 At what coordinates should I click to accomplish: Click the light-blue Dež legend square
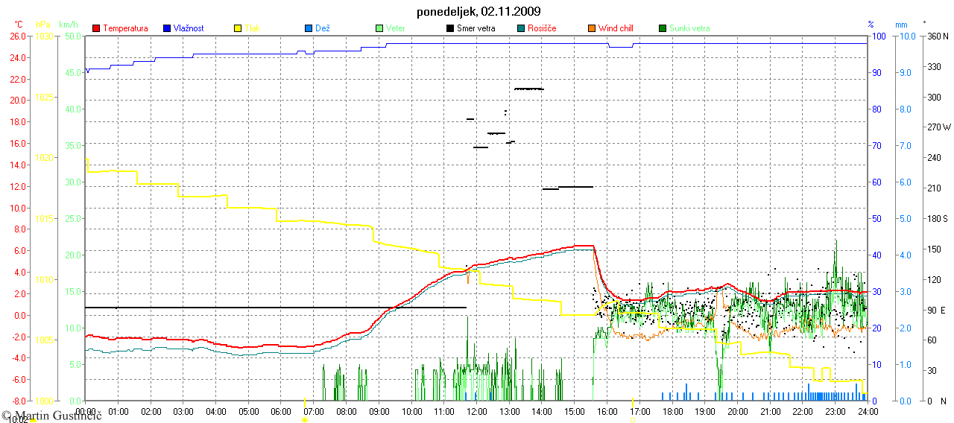[x=308, y=28]
